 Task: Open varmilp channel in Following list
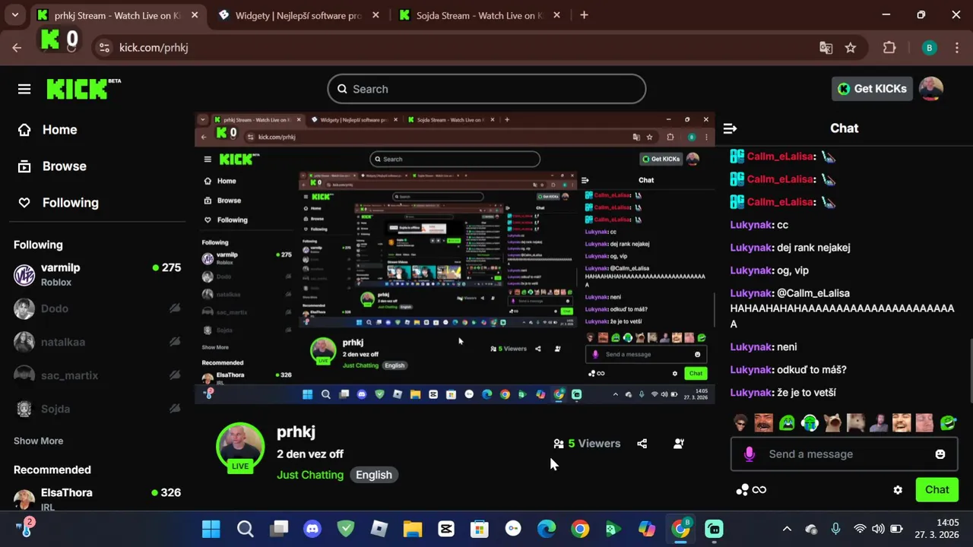(x=97, y=274)
